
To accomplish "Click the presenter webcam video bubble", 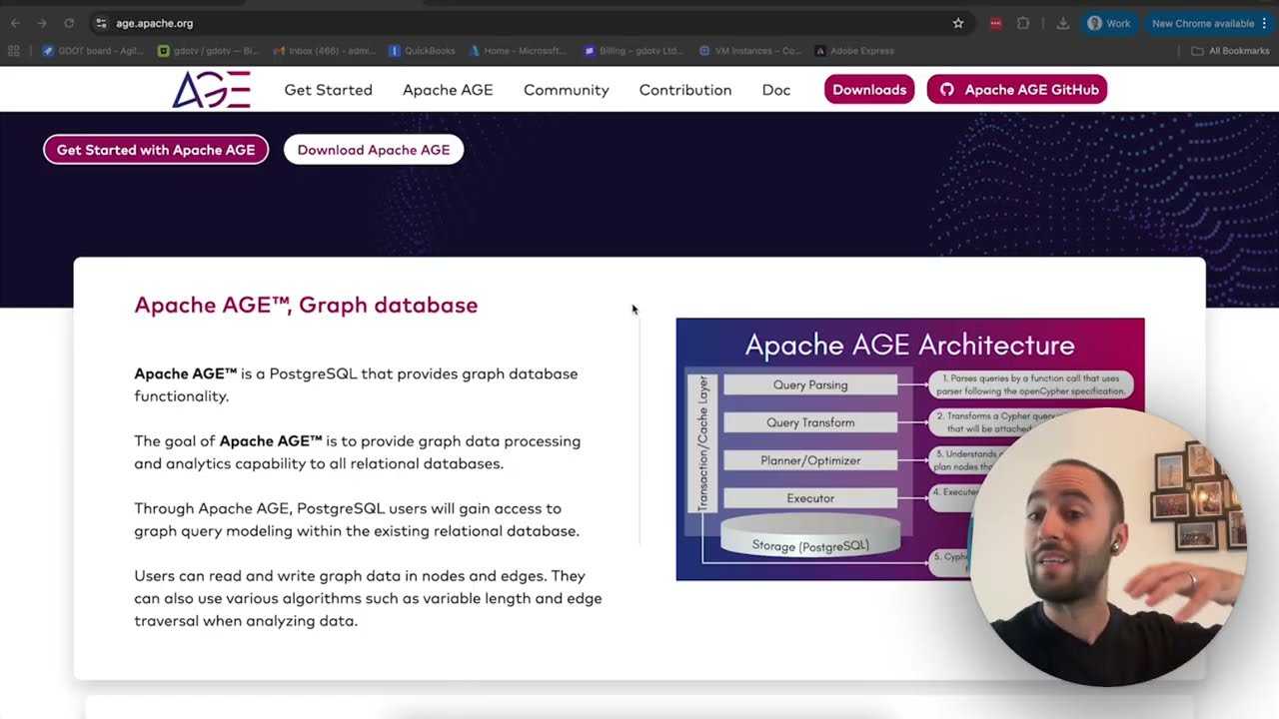I will point(1107,547).
